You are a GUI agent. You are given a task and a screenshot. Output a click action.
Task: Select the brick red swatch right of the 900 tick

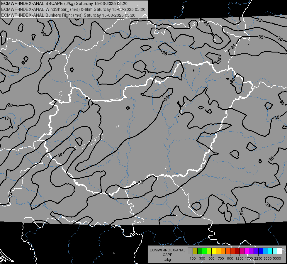233,251
